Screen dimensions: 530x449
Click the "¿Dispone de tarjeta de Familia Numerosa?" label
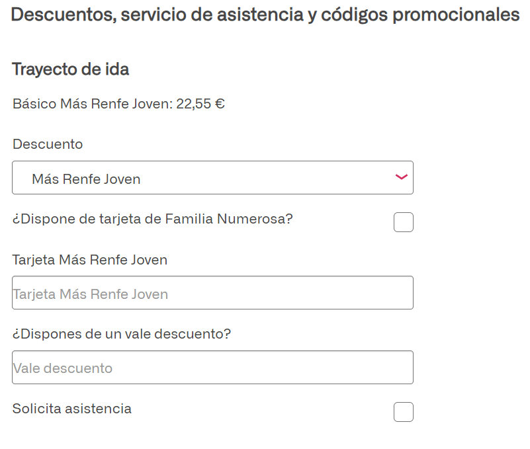[x=152, y=219]
